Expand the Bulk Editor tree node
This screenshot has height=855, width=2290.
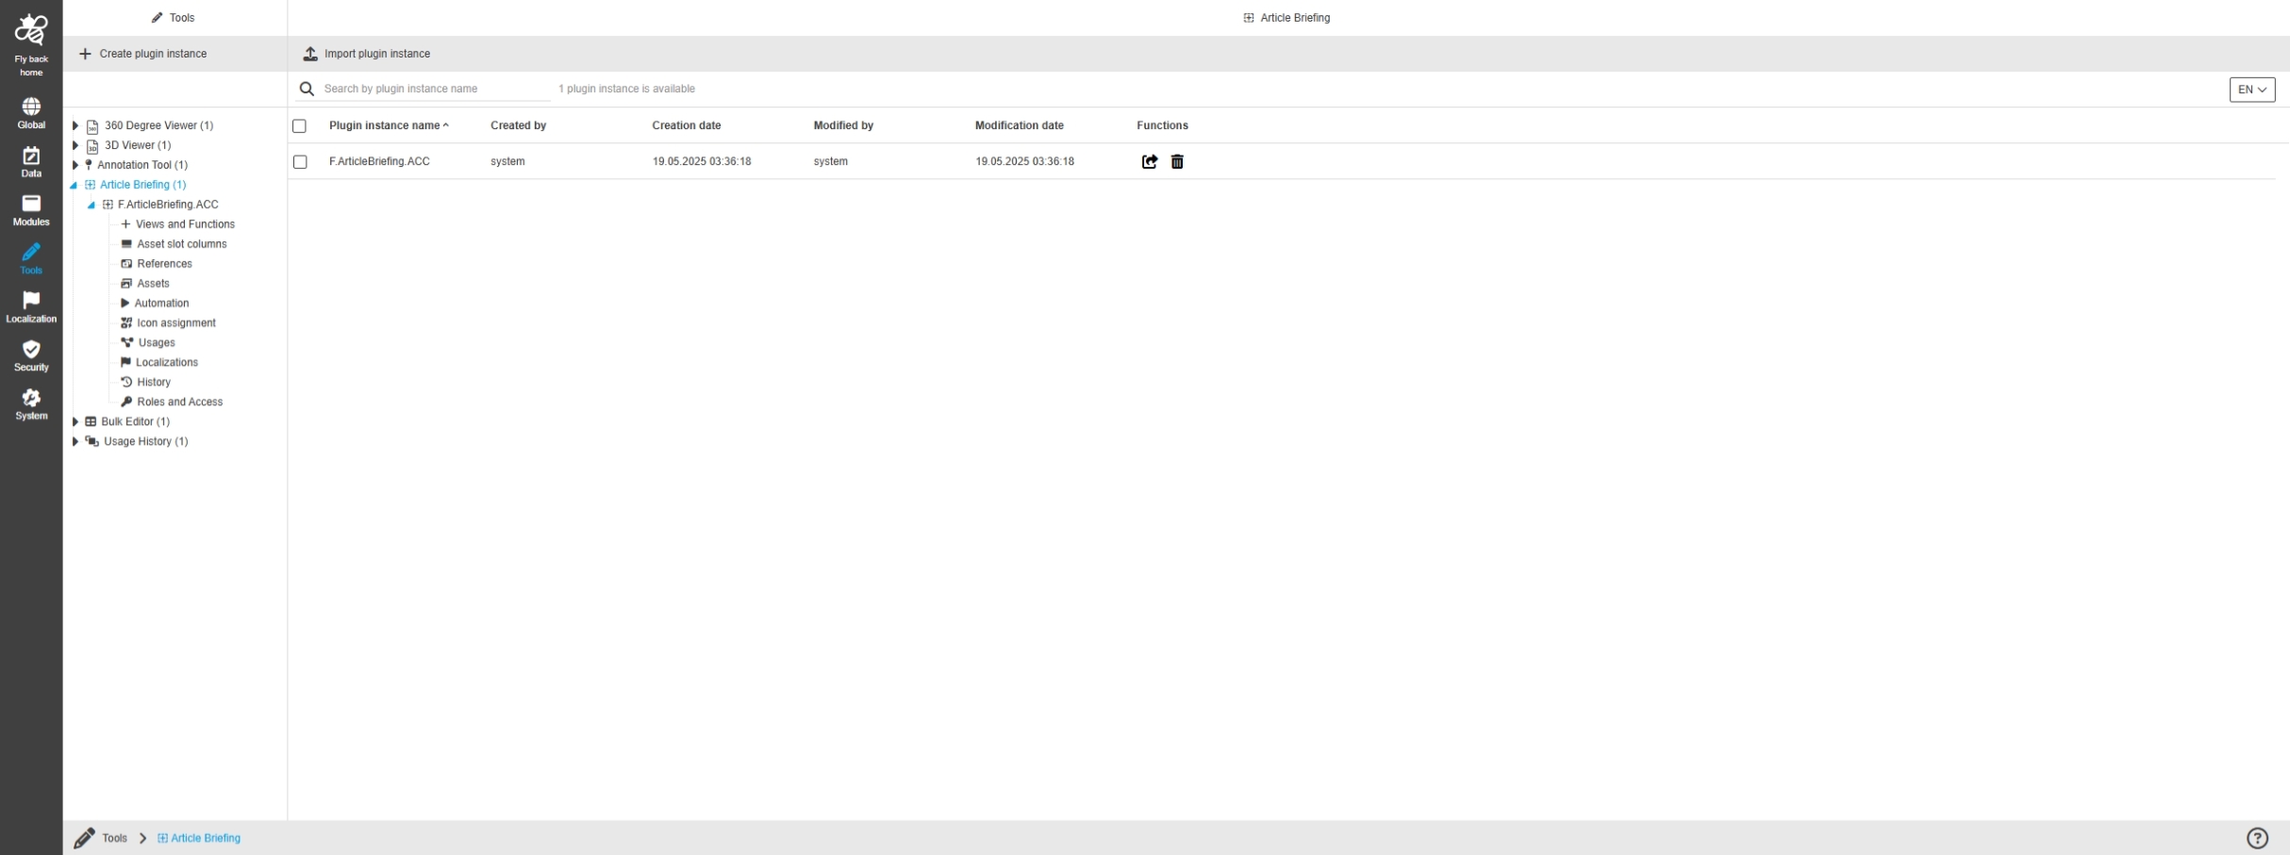[75, 421]
